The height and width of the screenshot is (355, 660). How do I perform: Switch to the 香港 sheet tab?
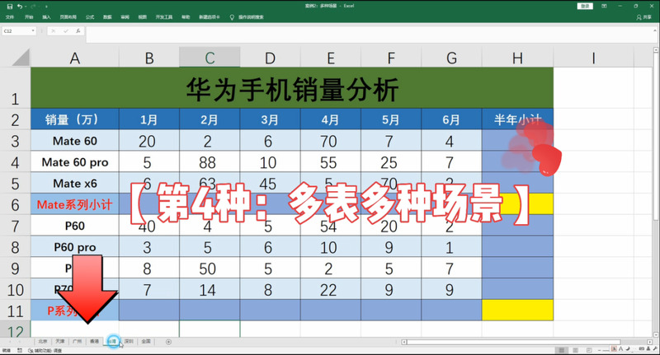(95, 342)
